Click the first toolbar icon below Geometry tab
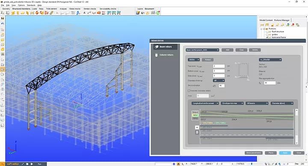The image size is (308, 166). [3, 13]
